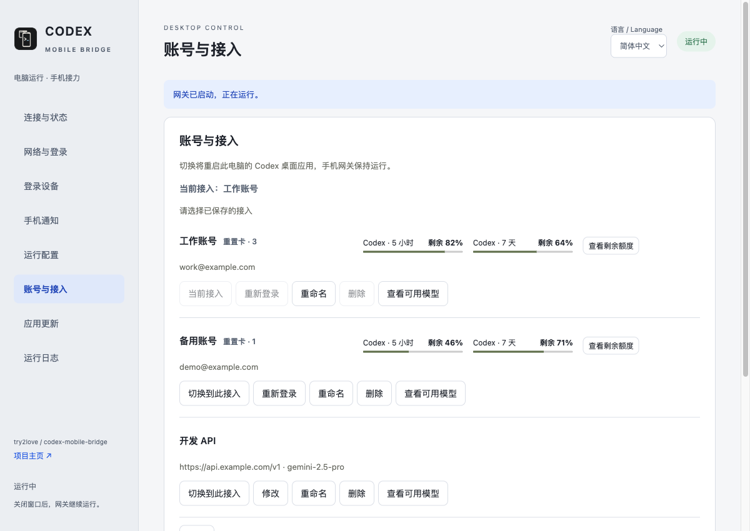Select 登录设备 in sidebar
The height and width of the screenshot is (531, 750).
tap(69, 186)
